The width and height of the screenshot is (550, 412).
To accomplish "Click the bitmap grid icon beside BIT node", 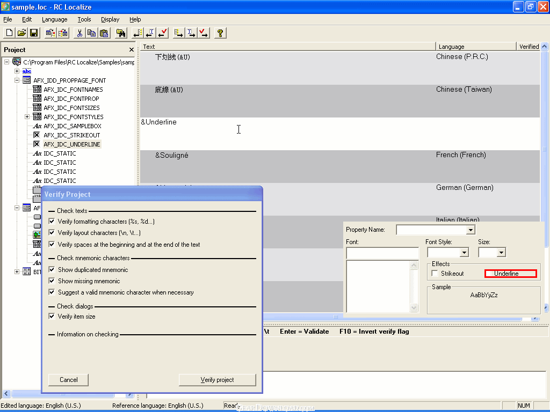I will (x=27, y=271).
